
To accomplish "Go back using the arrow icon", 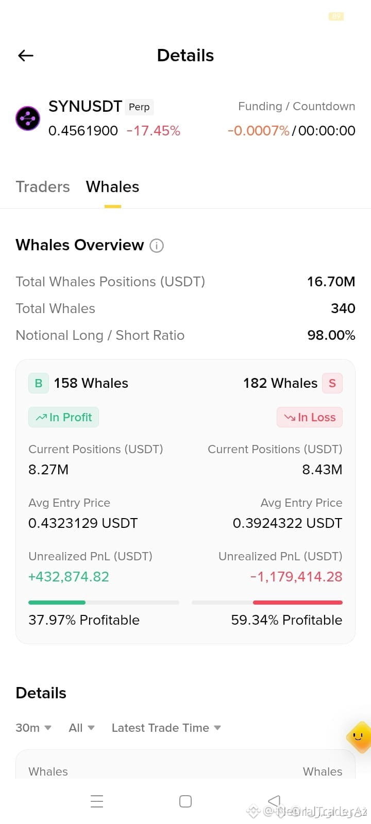I will pyautogui.click(x=25, y=56).
